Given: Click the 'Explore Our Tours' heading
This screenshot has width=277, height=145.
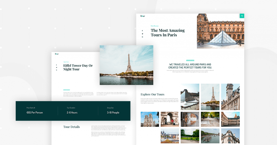Looking at the screenshot, I should pyautogui.click(x=152, y=94).
